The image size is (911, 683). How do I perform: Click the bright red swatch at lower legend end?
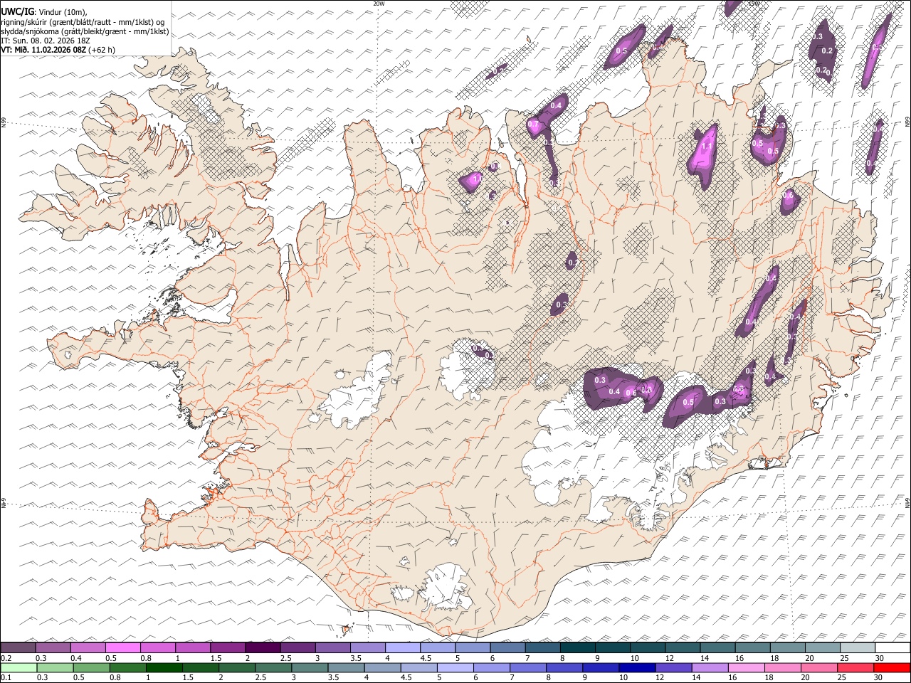click(892, 667)
